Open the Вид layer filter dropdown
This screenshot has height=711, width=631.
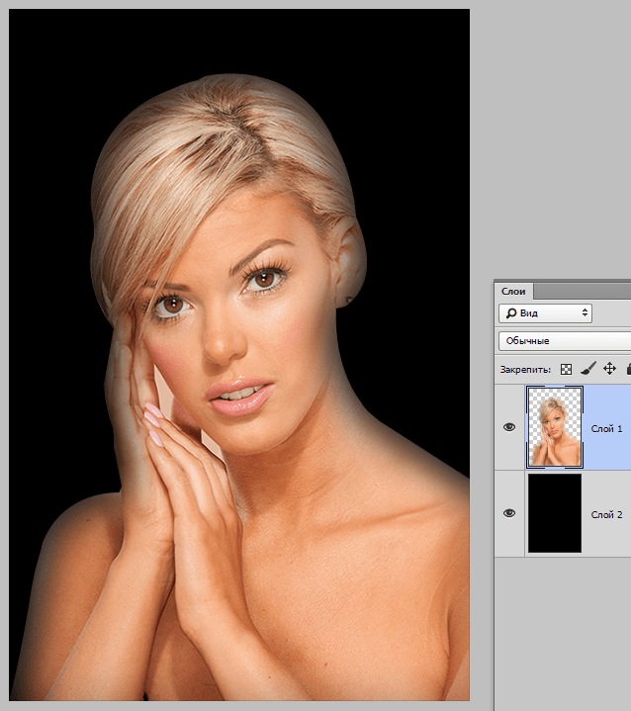tap(545, 312)
